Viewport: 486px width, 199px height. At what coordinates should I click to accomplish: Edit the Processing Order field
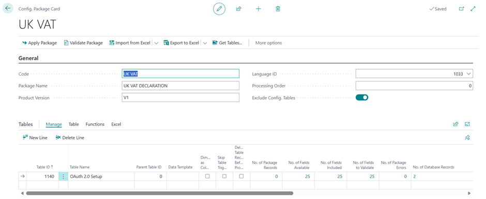pos(415,86)
